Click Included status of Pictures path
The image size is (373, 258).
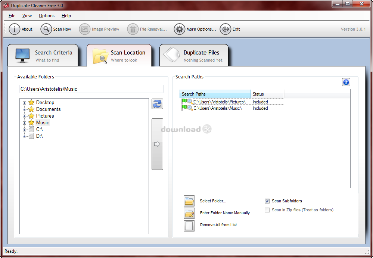[x=260, y=102]
